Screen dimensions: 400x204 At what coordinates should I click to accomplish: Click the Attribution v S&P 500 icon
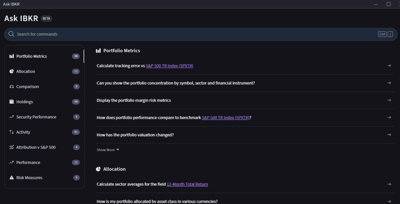pos(12,147)
